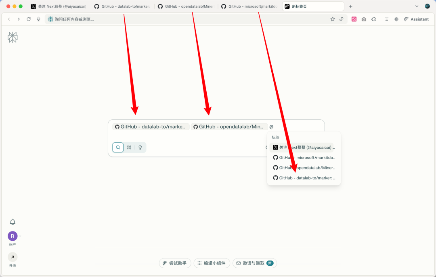Click the lightbulb icon in the input box

pos(140,147)
